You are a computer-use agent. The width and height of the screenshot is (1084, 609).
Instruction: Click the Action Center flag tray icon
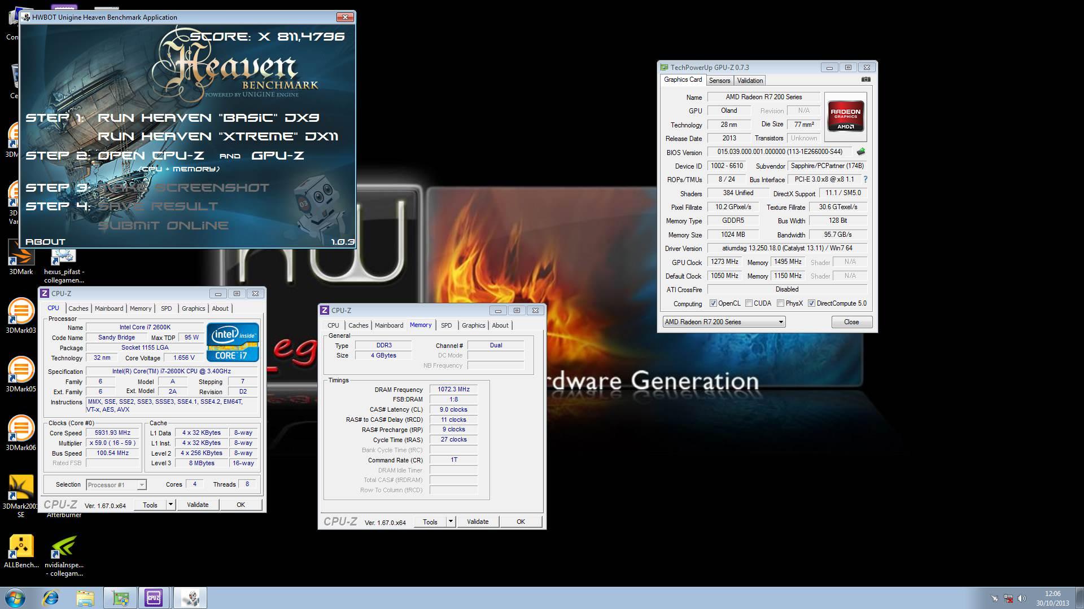coord(995,598)
